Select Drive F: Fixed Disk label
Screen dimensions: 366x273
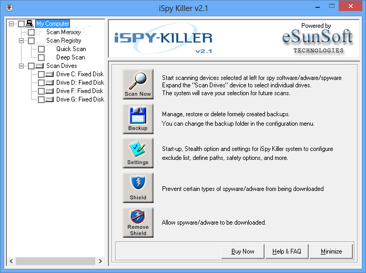pos(79,91)
